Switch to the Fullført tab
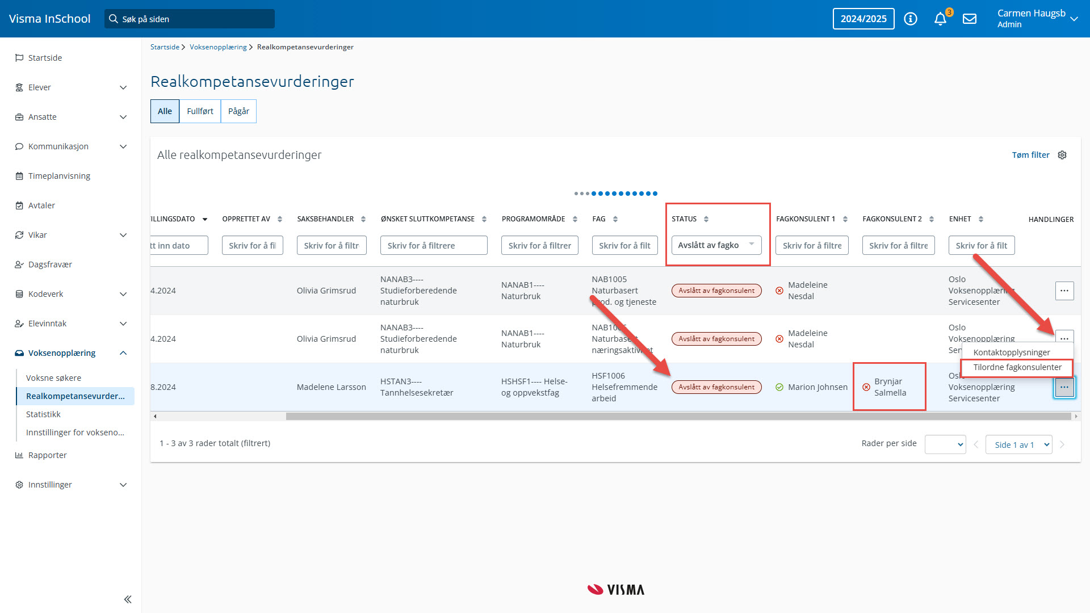The image size is (1090, 613). click(x=200, y=111)
